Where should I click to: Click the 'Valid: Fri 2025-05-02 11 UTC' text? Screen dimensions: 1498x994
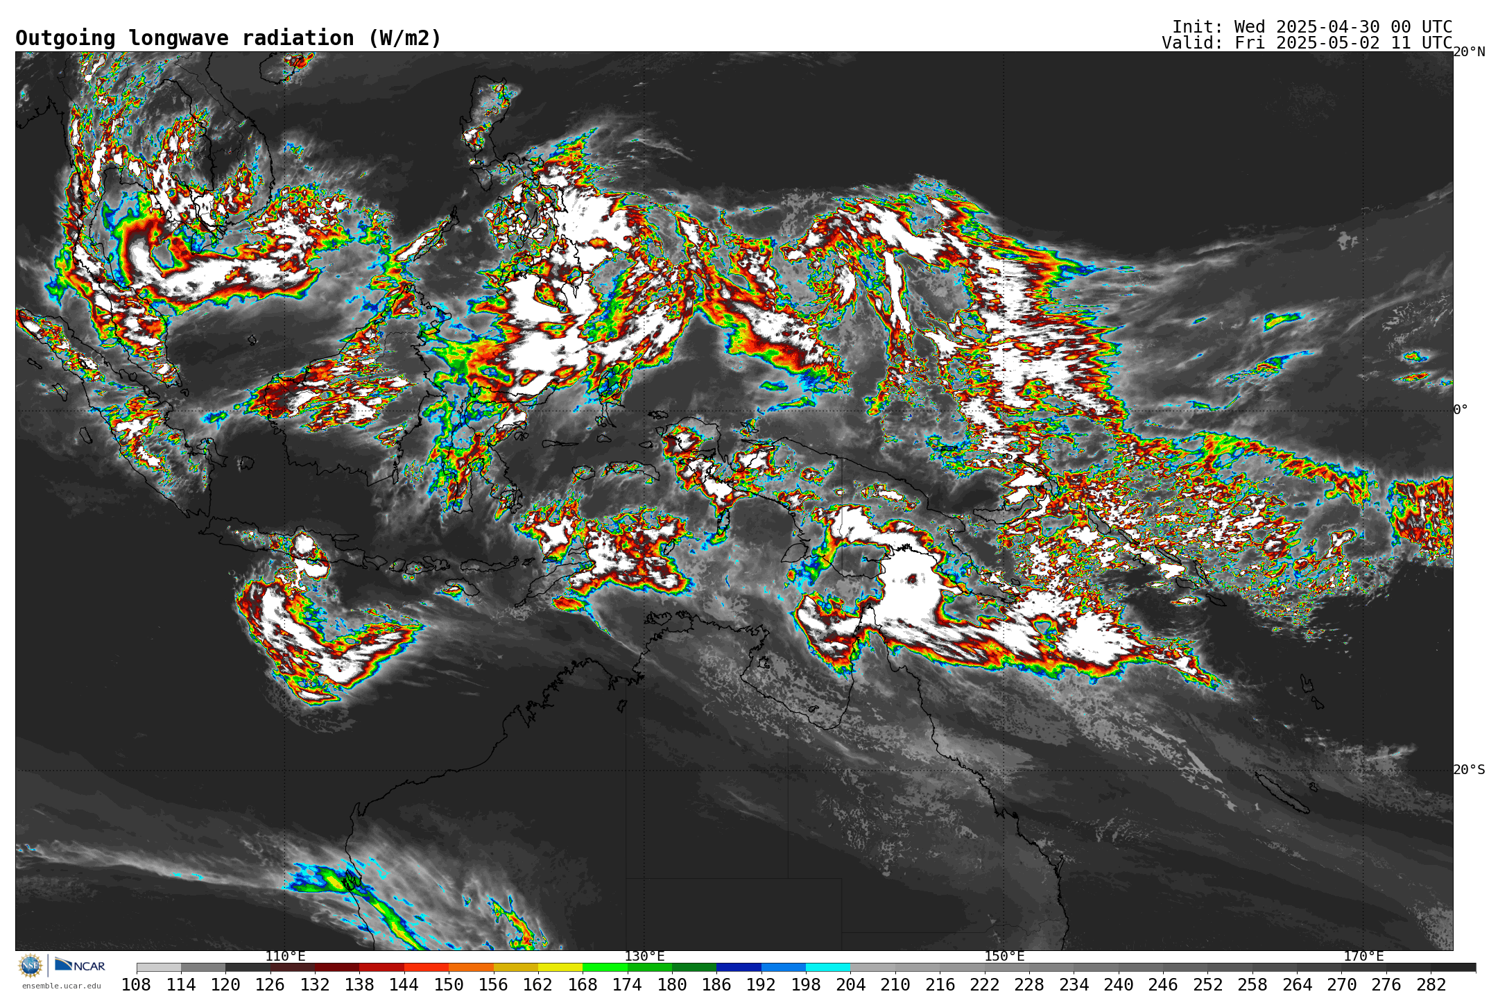tap(1307, 43)
